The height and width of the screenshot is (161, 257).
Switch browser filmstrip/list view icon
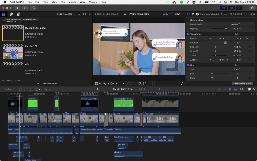84,14
